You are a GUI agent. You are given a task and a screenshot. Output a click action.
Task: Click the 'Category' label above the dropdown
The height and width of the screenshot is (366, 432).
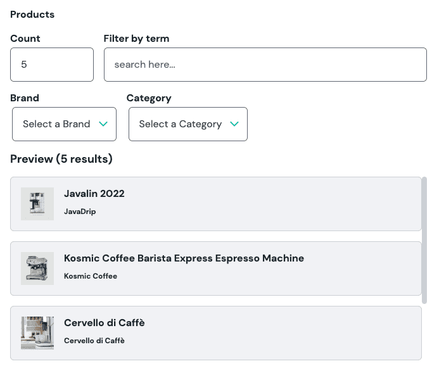[x=149, y=98]
